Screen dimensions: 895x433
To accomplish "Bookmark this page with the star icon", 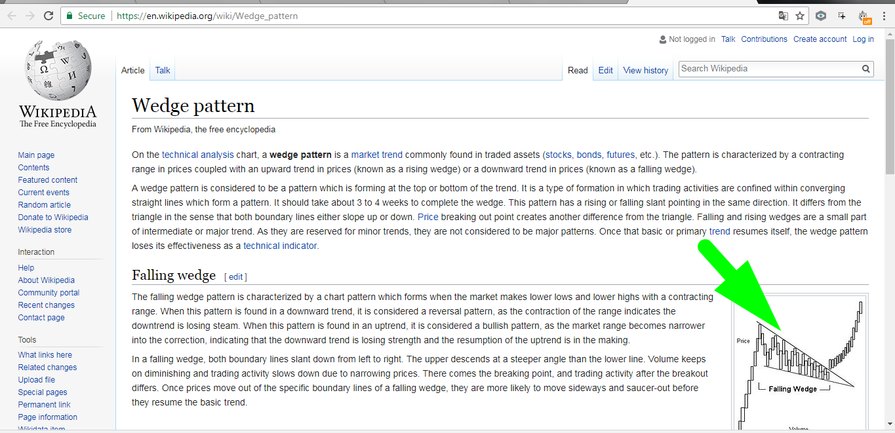I will click(x=800, y=16).
